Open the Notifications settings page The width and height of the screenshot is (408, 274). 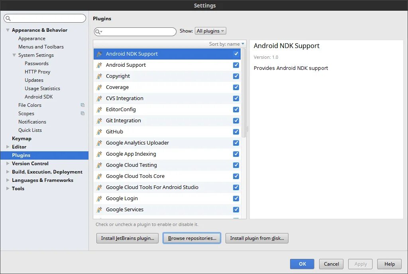click(32, 122)
